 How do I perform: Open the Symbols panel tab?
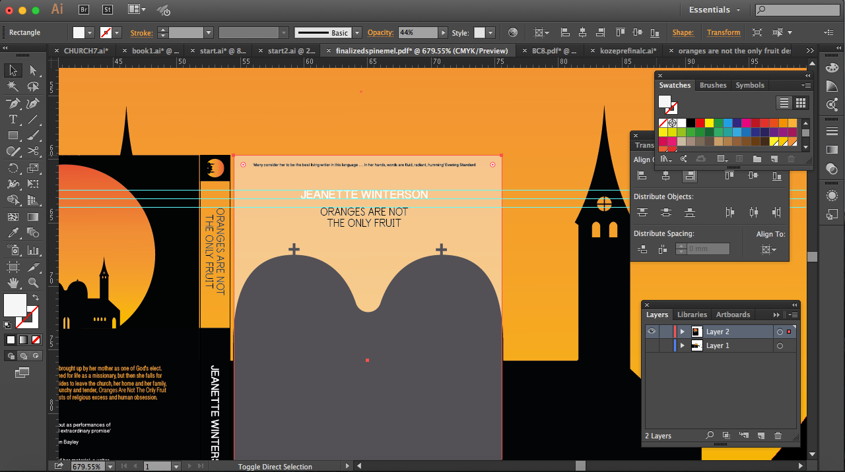click(x=750, y=85)
